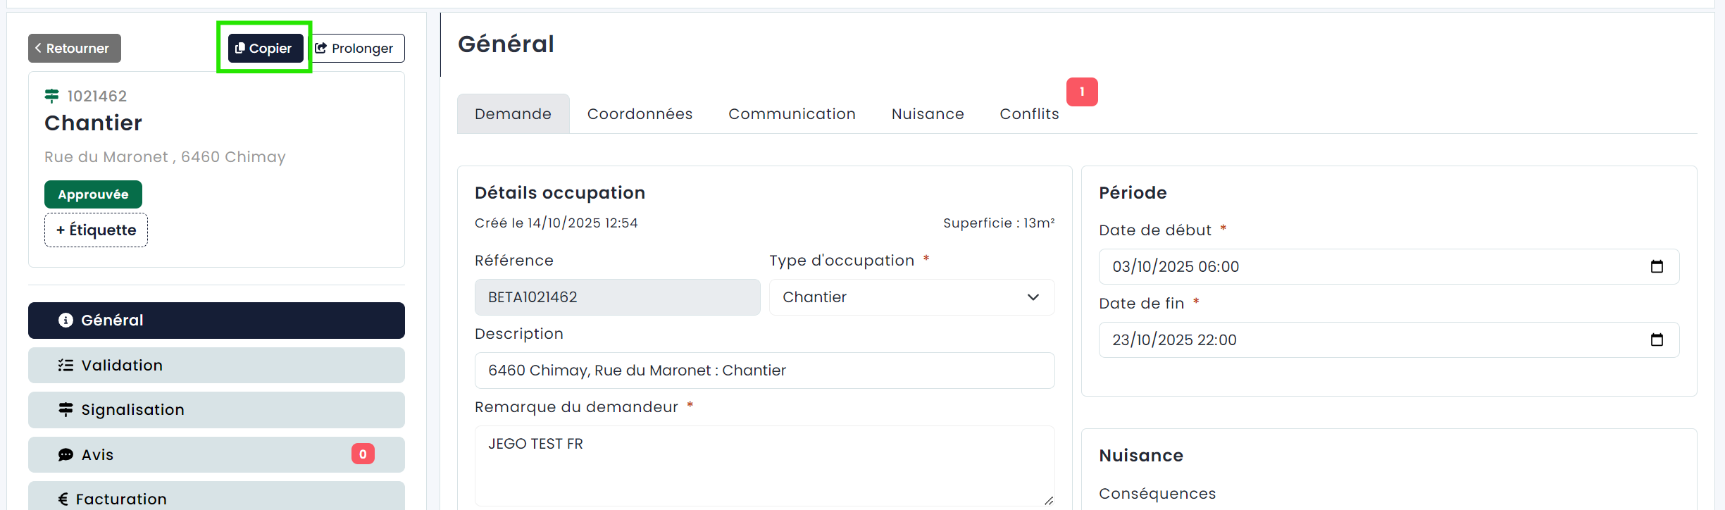This screenshot has width=1725, height=510.
Task: Select the Nuisance tab
Action: tap(928, 114)
